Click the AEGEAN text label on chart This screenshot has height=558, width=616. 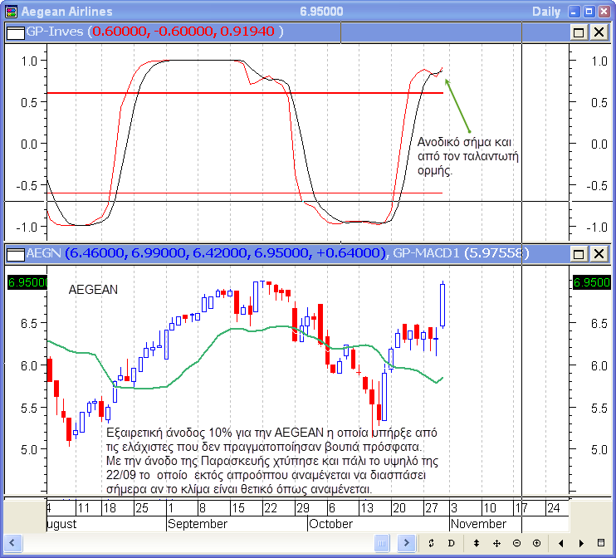tap(93, 290)
